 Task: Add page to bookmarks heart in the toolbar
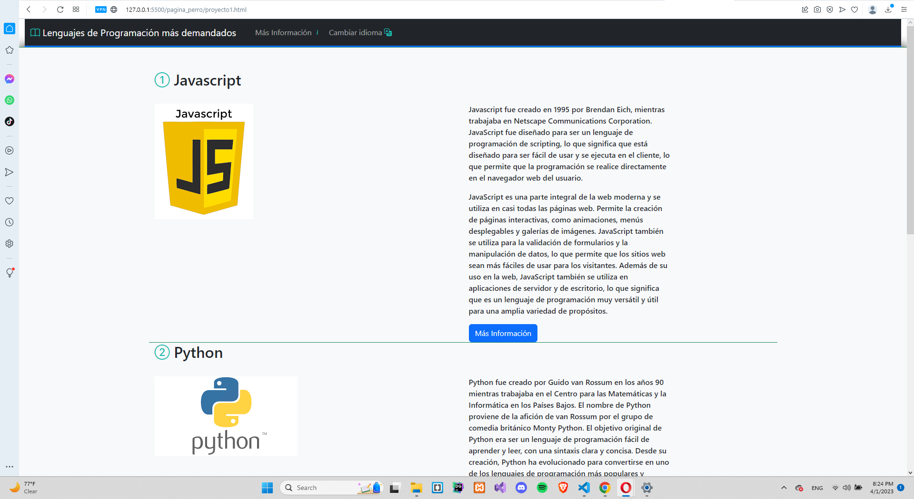click(854, 10)
